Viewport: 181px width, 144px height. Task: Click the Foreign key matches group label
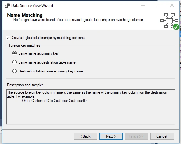coord(25,45)
